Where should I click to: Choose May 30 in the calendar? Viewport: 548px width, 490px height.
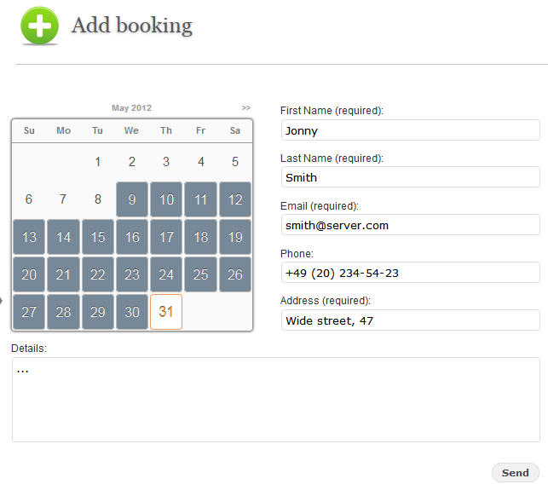click(x=132, y=312)
